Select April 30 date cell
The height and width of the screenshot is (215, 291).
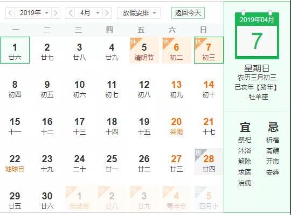point(47,200)
